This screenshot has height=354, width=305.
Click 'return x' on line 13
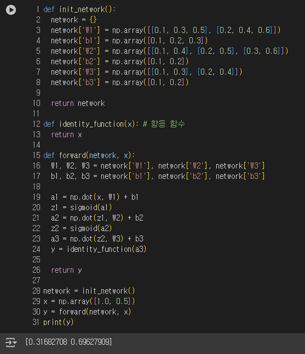pos(66,135)
